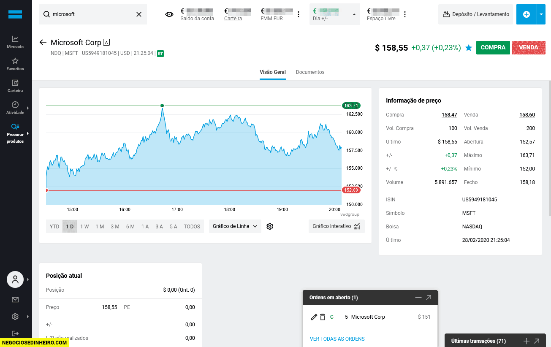Focus the product search field
The image size is (551, 347).
point(93,14)
